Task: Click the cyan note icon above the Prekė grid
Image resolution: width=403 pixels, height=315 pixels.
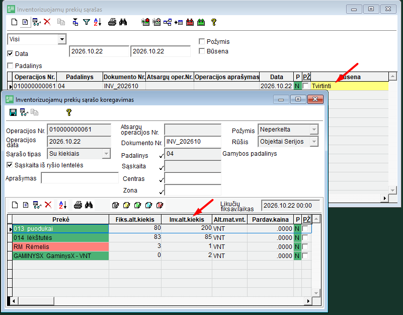Action: click(x=148, y=205)
